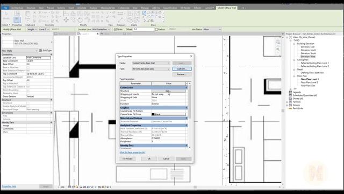
Task: Select the Rectangle draw tool
Action: [x=148, y=13]
